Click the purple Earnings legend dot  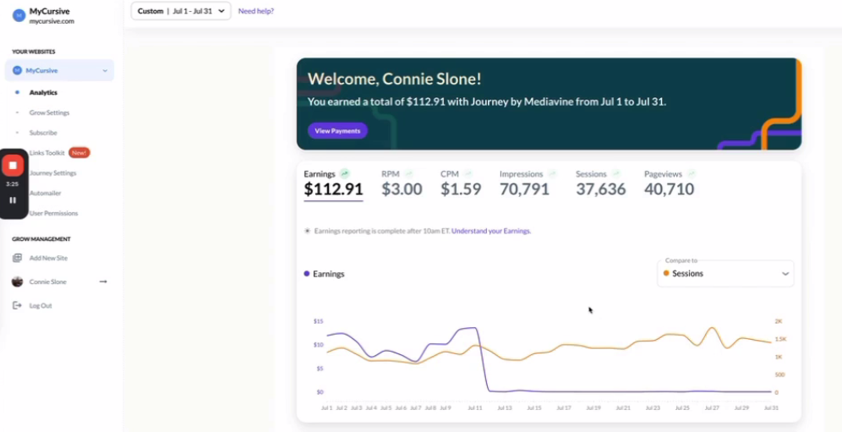307,274
